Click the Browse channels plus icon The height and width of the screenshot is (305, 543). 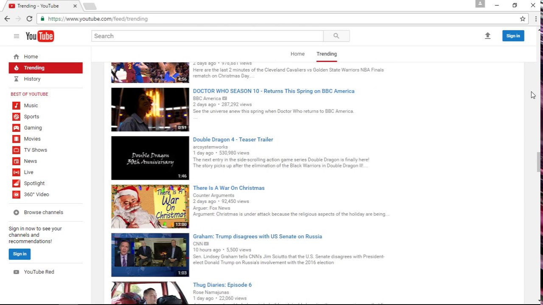point(16,212)
